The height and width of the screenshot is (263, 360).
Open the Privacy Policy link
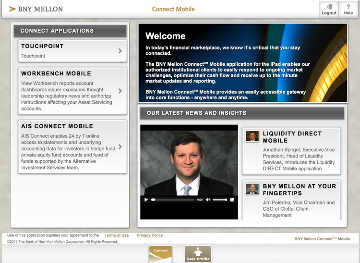click(x=150, y=235)
